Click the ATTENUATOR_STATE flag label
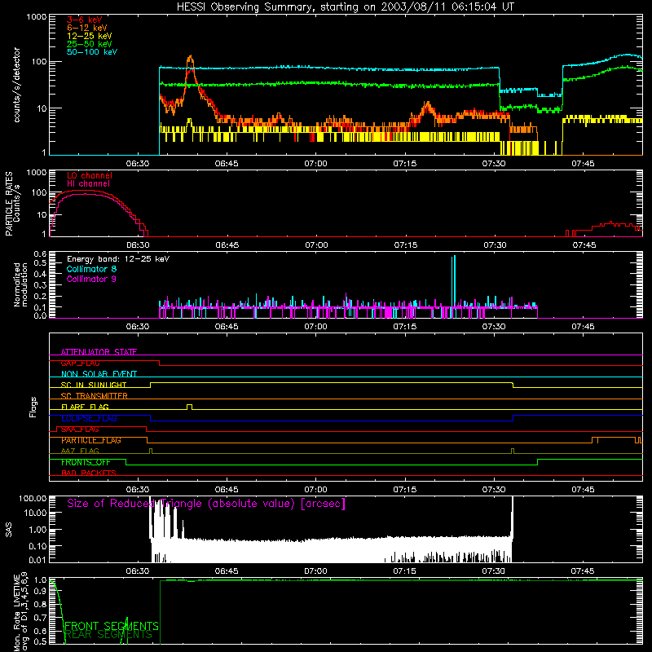The height and width of the screenshot is (652, 652). (99, 352)
